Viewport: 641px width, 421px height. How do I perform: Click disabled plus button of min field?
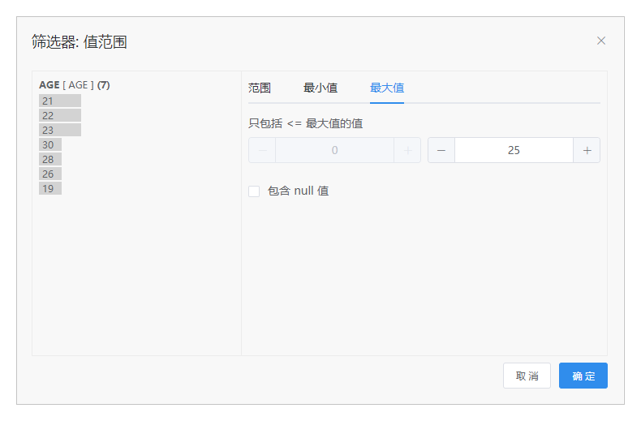(x=407, y=150)
